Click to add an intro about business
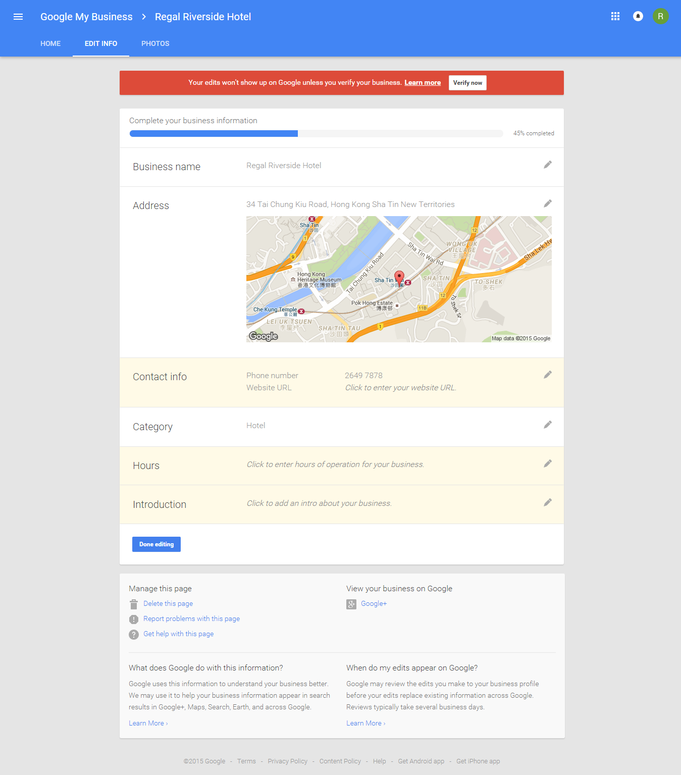Screen dimensions: 681x775 (319, 503)
